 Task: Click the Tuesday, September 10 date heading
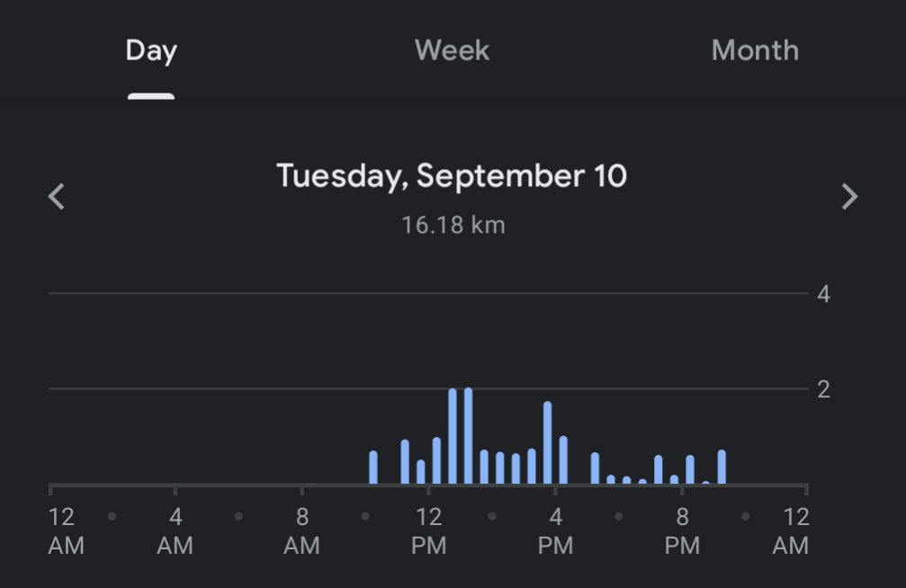[x=452, y=175]
